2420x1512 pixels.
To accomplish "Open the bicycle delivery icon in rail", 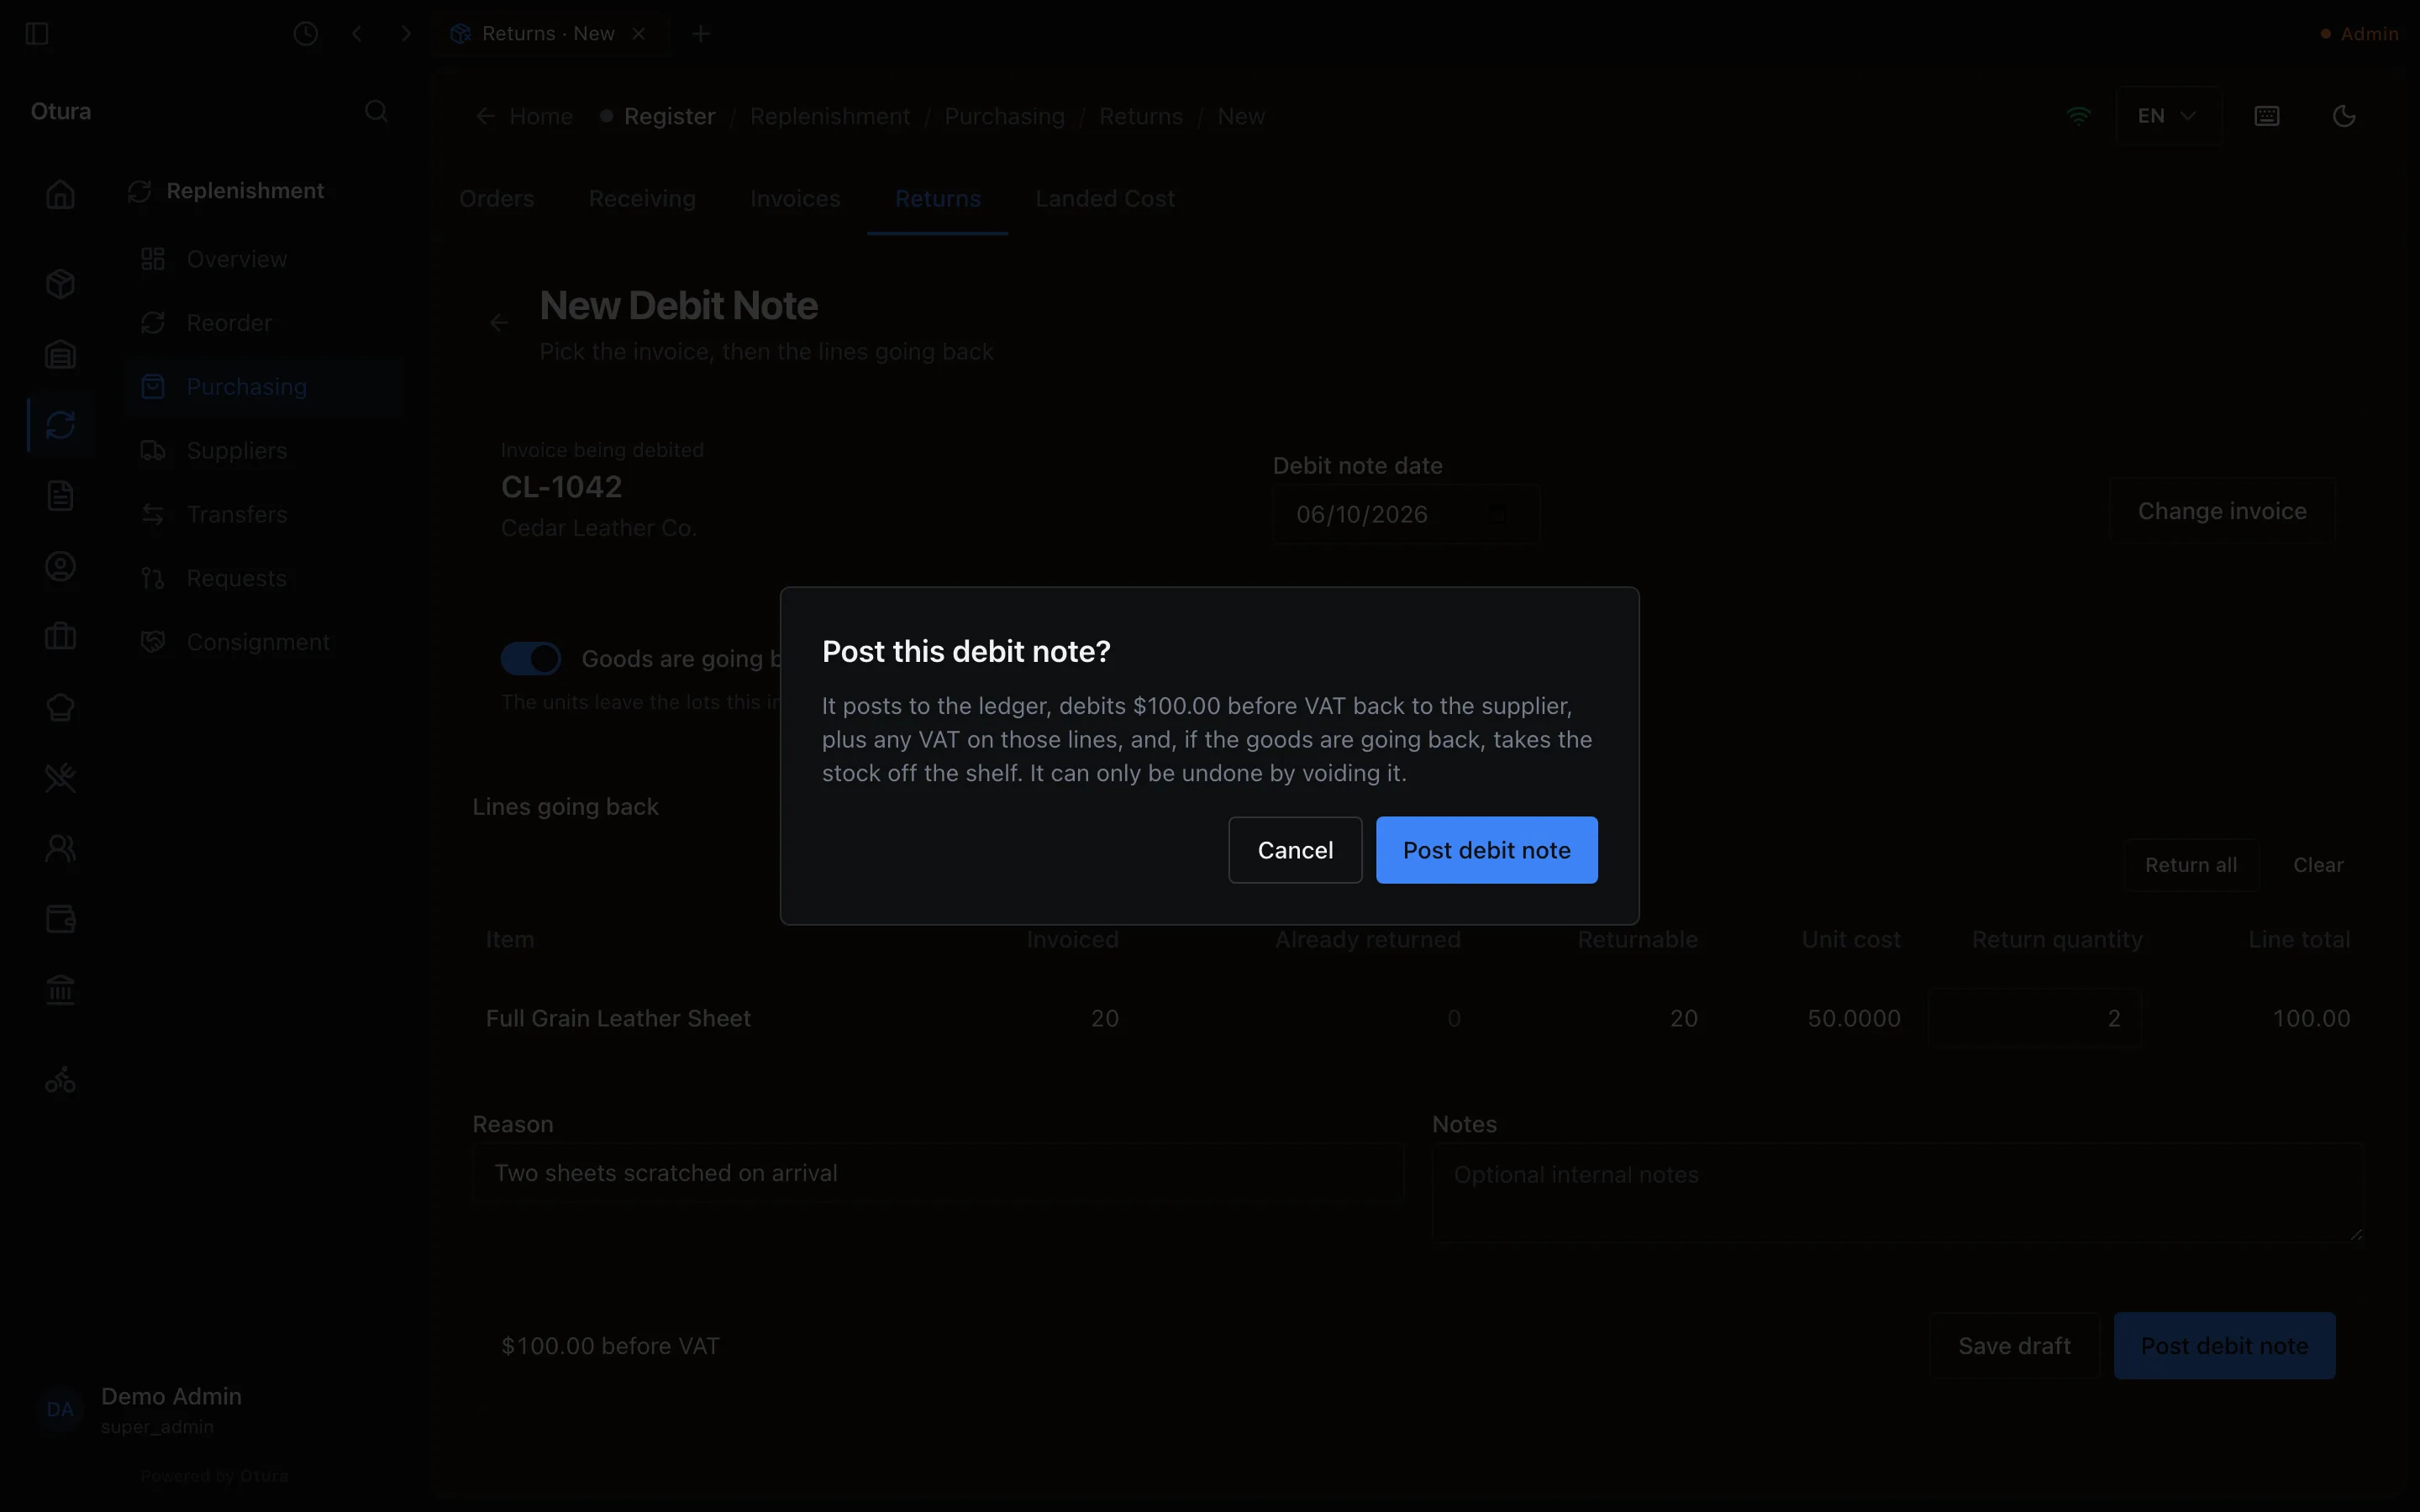I will 60,1080.
